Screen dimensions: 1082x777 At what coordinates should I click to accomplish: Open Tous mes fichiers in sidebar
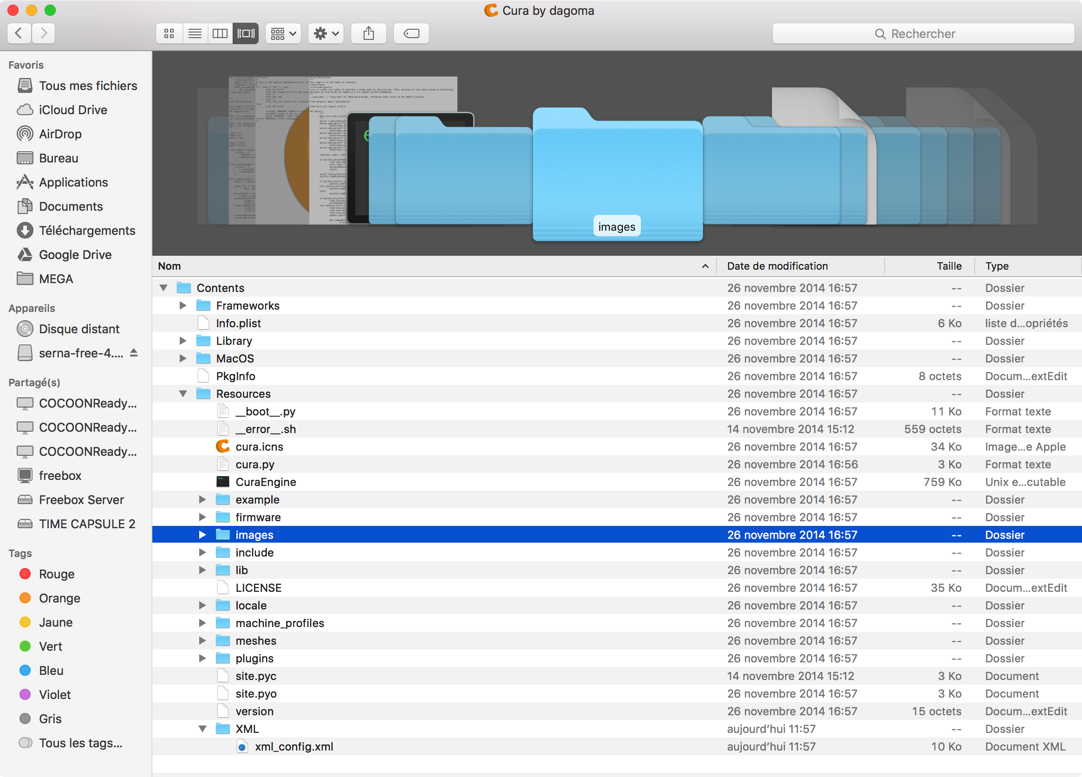coord(77,86)
